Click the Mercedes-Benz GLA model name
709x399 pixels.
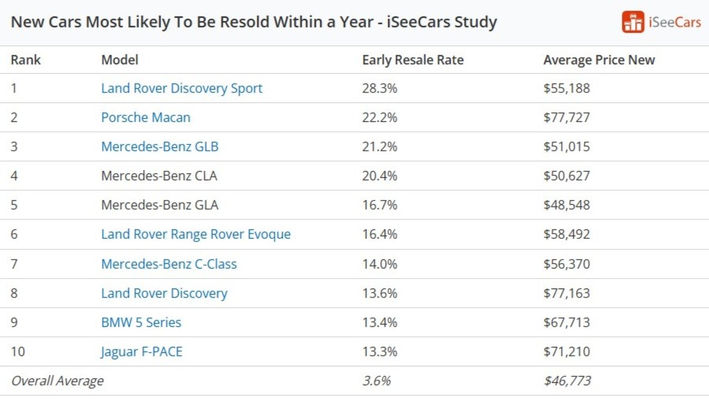(x=160, y=205)
